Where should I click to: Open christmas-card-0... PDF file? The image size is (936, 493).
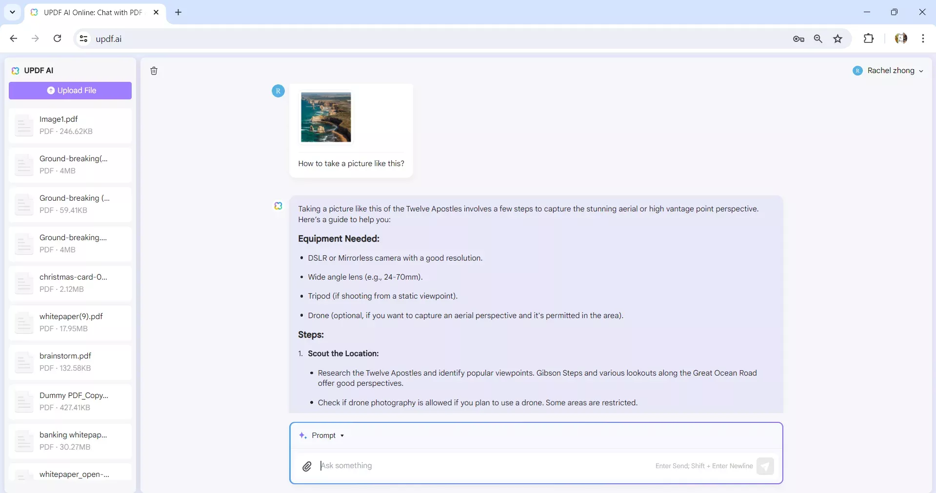click(70, 283)
